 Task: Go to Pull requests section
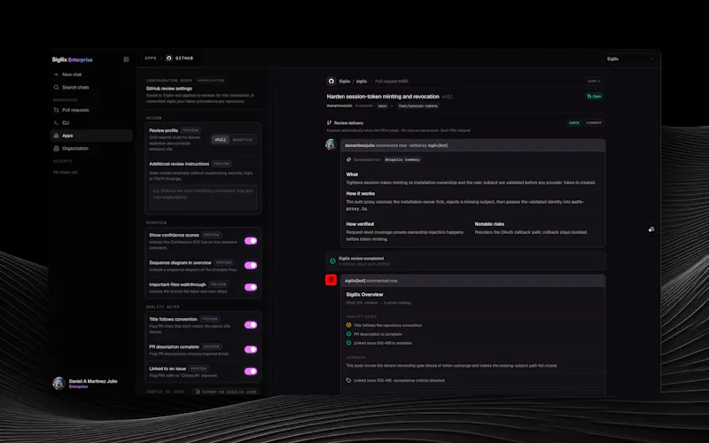(91, 110)
